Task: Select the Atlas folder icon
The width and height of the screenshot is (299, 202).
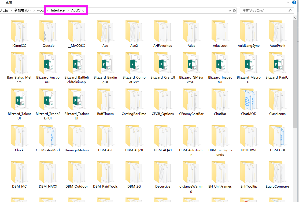Action: (191, 31)
